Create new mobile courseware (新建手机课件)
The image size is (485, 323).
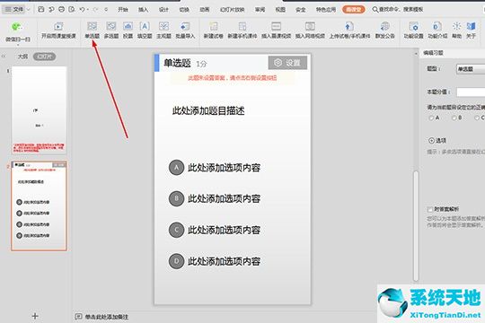pyautogui.click(x=242, y=31)
